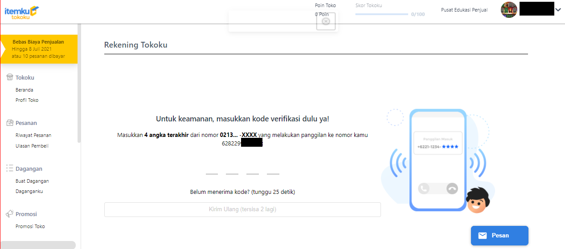Click the itemku tokoku logo
The width and height of the screenshot is (565, 249).
click(21, 12)
